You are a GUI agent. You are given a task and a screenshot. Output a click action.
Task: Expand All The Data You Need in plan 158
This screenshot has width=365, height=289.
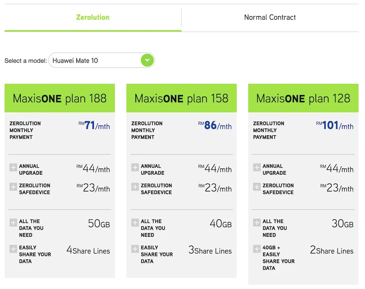coord(135,223)
